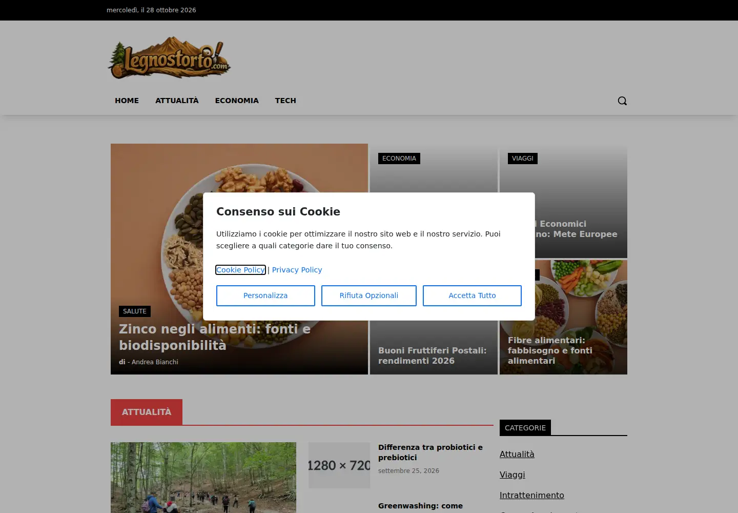Go to the HOME menu item
Image resolution: width=738 pixels, height=513 pixels.
127,101
